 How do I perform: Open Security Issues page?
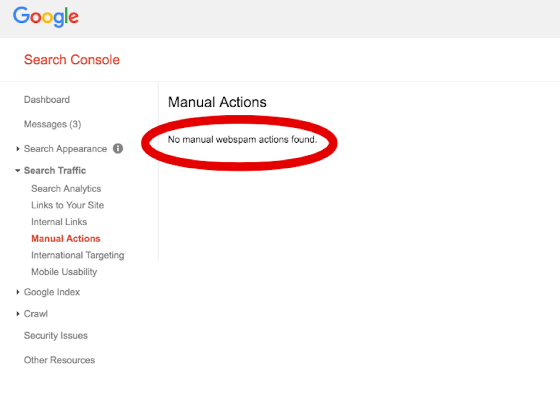(55, 336)
